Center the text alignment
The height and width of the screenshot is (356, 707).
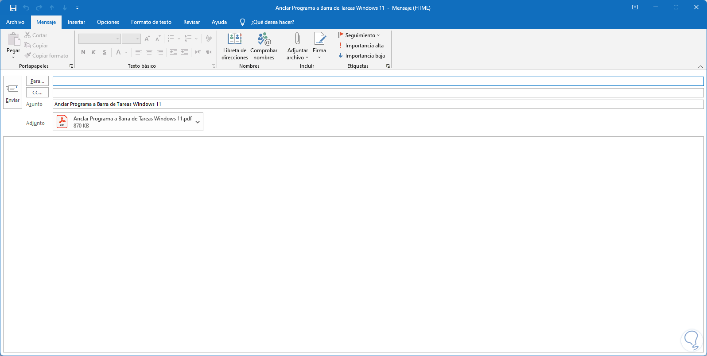pos(149,52)
